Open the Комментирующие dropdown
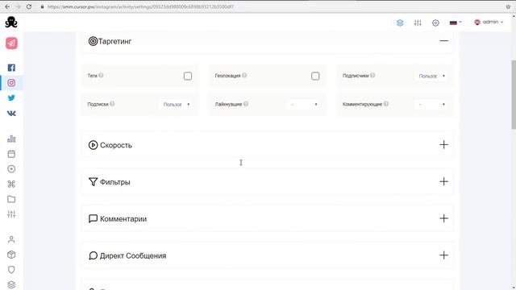Image resolution: width=516 pixels, height=290 pixels. [x=431, y=104]
